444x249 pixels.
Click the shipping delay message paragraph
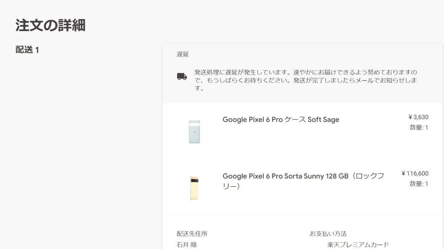coord(305,80)
